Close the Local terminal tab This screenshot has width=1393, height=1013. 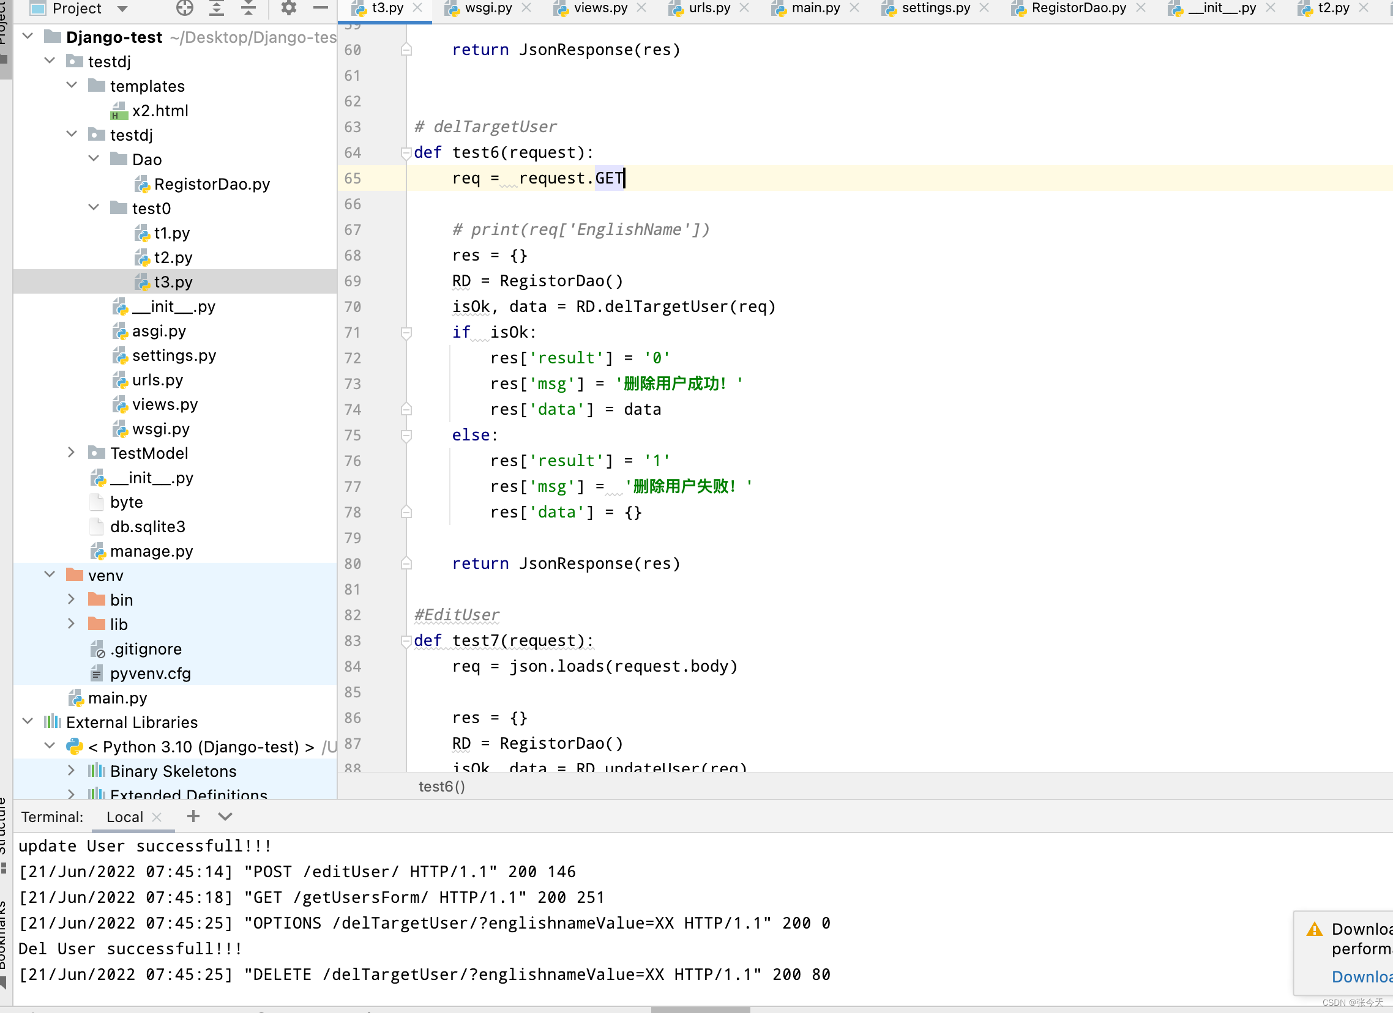tap(157, 817)
